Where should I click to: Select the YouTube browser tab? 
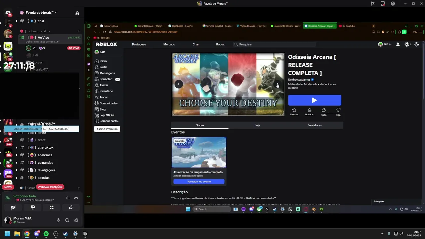coord(348,26)
